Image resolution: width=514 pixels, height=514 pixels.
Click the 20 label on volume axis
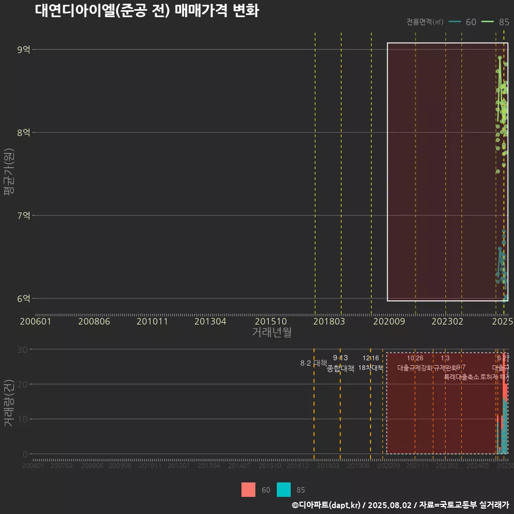tap(22, 384)
